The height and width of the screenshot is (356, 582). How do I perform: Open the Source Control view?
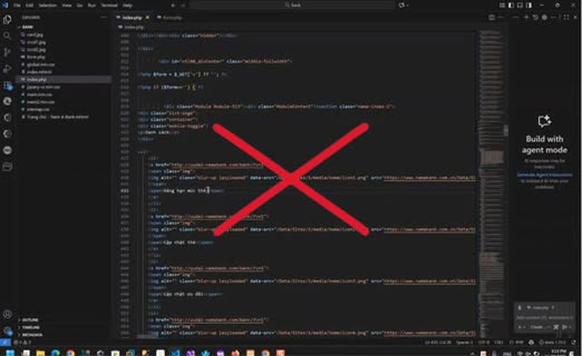pos(7,52)
